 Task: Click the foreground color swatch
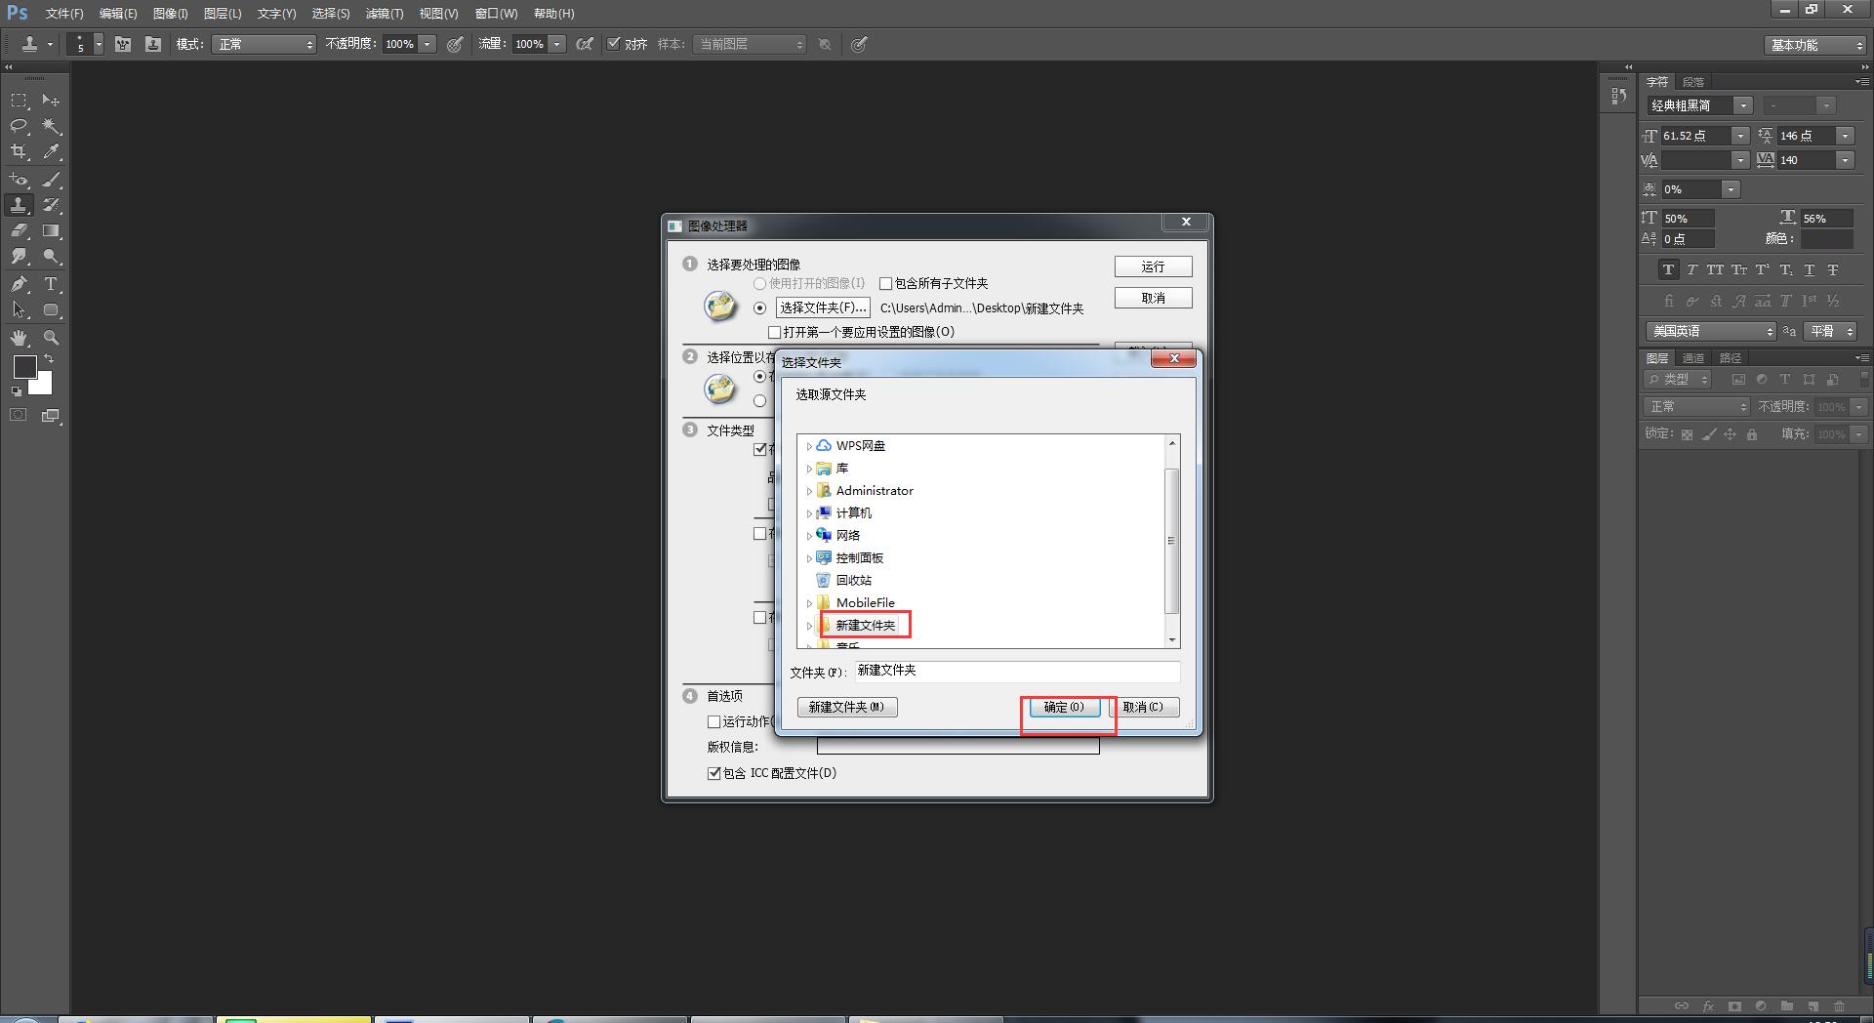point(24,367)
